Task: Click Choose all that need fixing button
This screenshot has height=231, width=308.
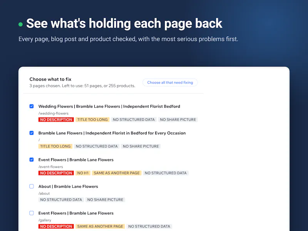Action: [x=170, y=82]
